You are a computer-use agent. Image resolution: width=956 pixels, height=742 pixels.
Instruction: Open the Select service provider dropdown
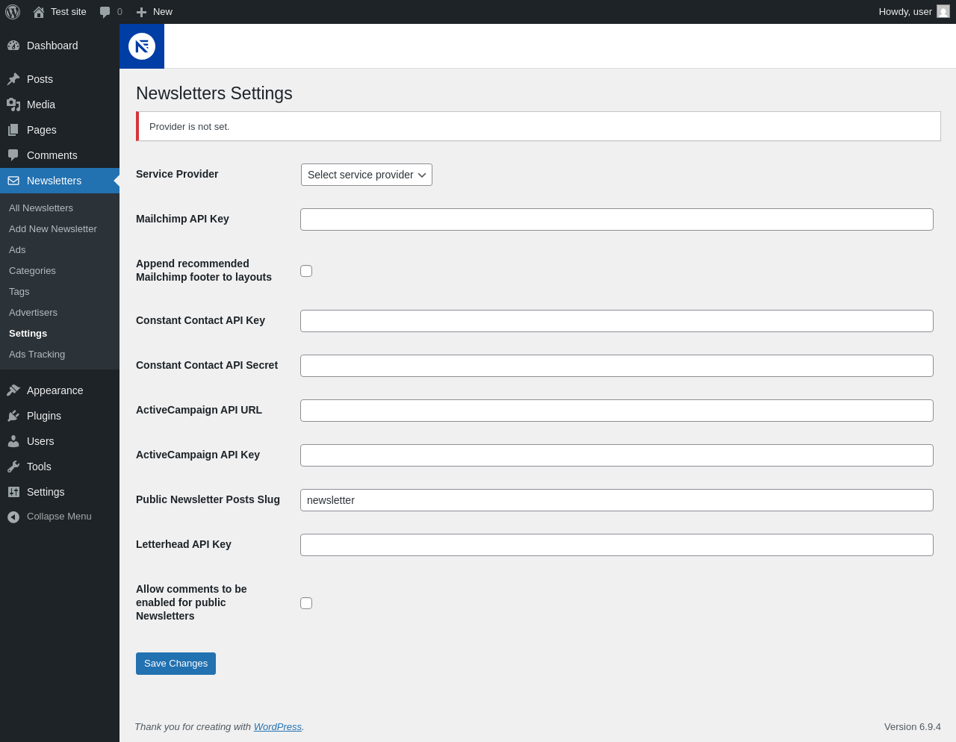(367, 175)
